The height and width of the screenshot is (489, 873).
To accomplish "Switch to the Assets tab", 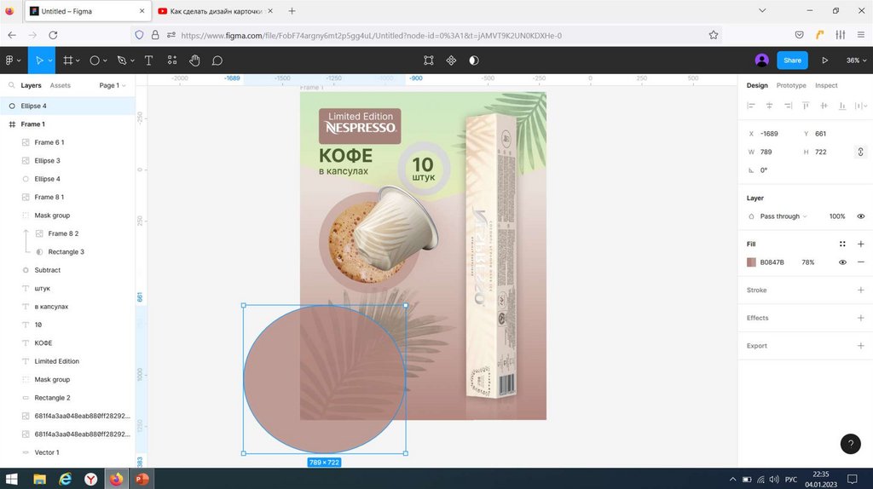I will (x=61, y=85).
